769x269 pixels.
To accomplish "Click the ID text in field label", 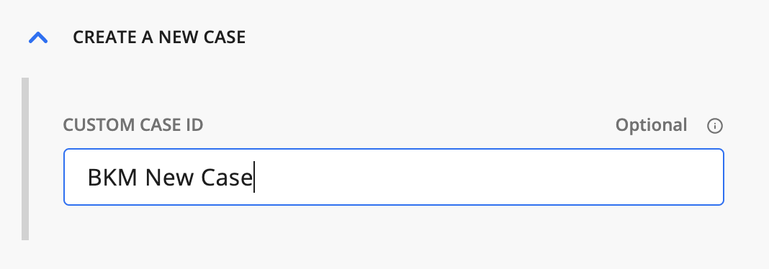I will (194, 125).
